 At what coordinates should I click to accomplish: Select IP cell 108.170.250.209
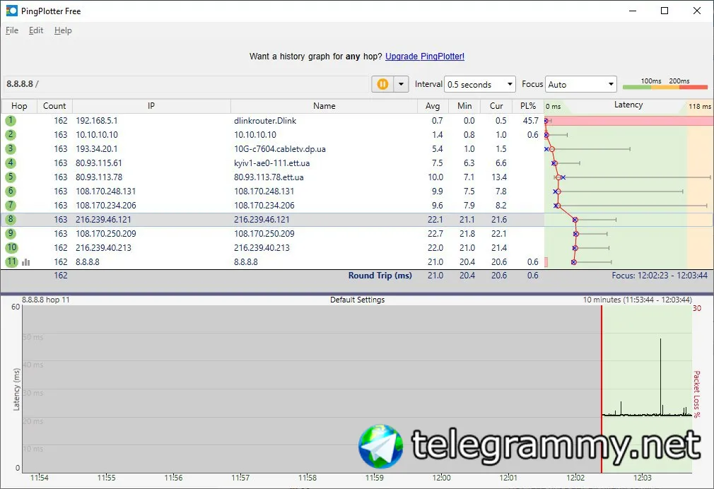pos(105,234)
